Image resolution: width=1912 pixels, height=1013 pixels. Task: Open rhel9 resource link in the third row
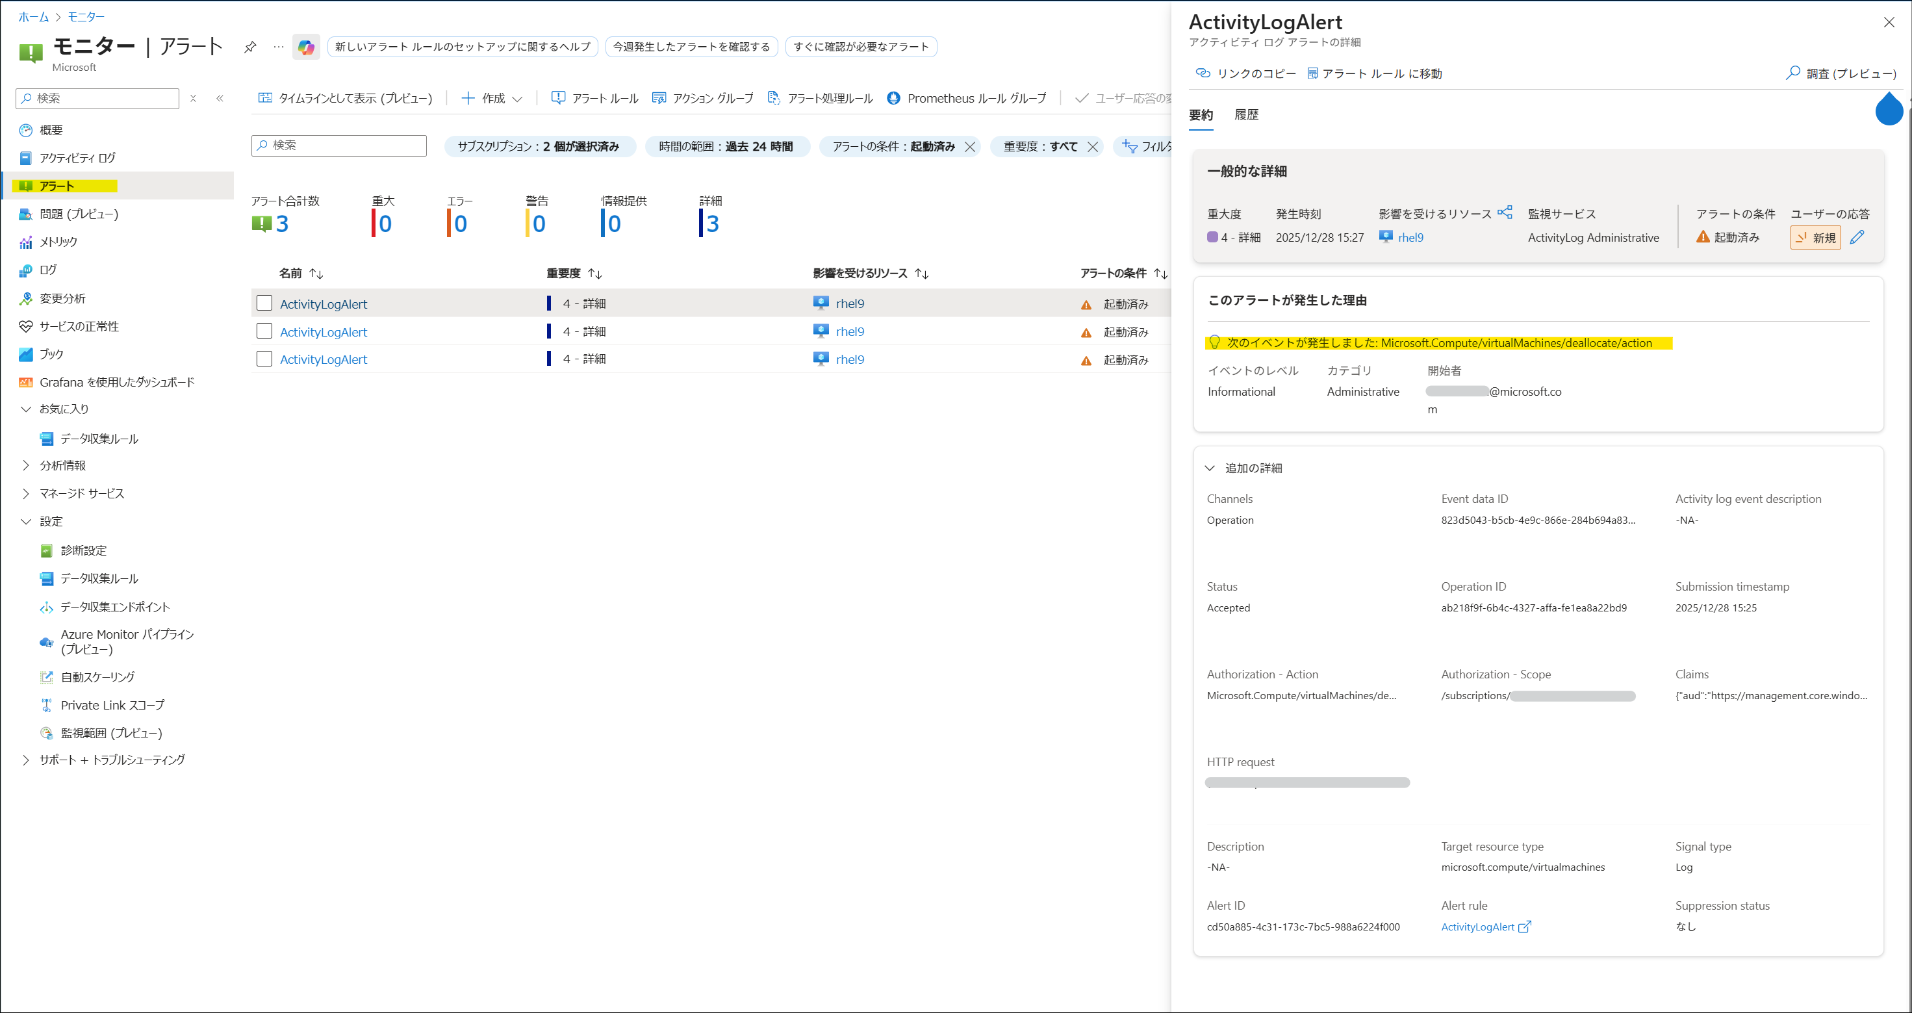pos(850,360)
